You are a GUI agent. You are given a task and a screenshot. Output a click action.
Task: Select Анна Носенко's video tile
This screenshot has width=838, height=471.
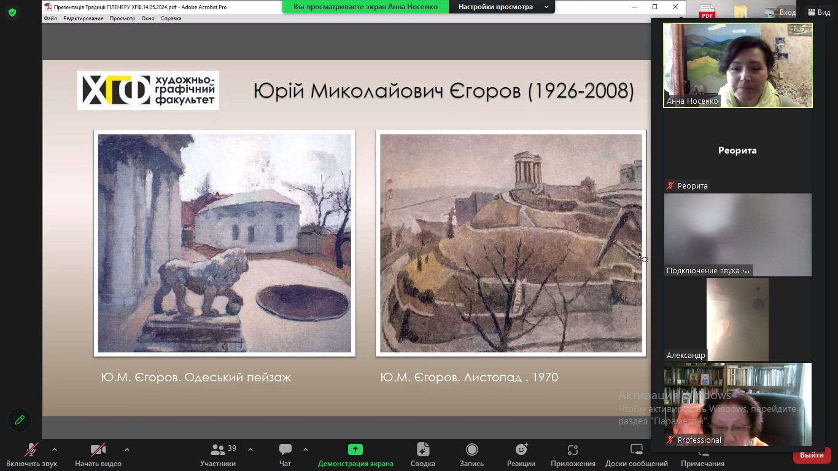point(738,65)
